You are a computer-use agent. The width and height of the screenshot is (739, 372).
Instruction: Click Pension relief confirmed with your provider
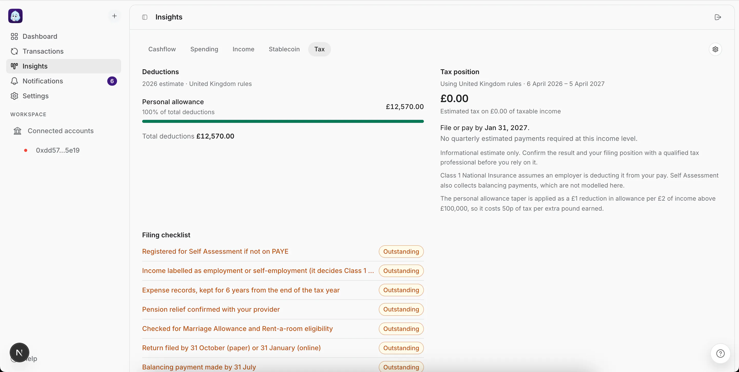(211, 309)
